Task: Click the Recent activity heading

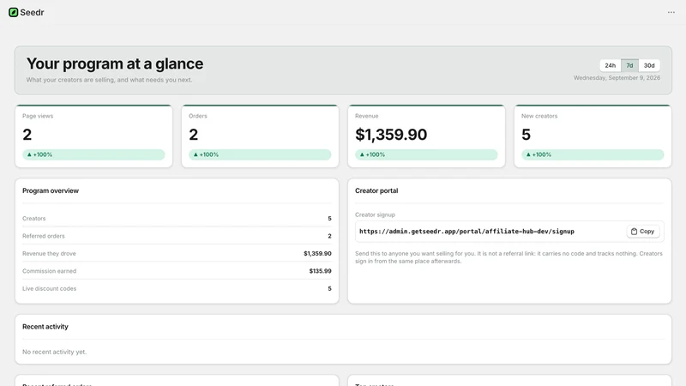Action: pos(45,327)
